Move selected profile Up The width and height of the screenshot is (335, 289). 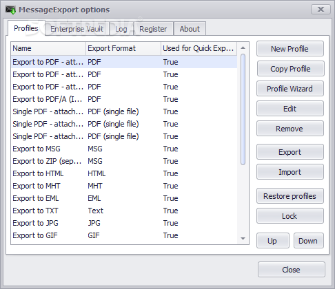tap(273, 241)
